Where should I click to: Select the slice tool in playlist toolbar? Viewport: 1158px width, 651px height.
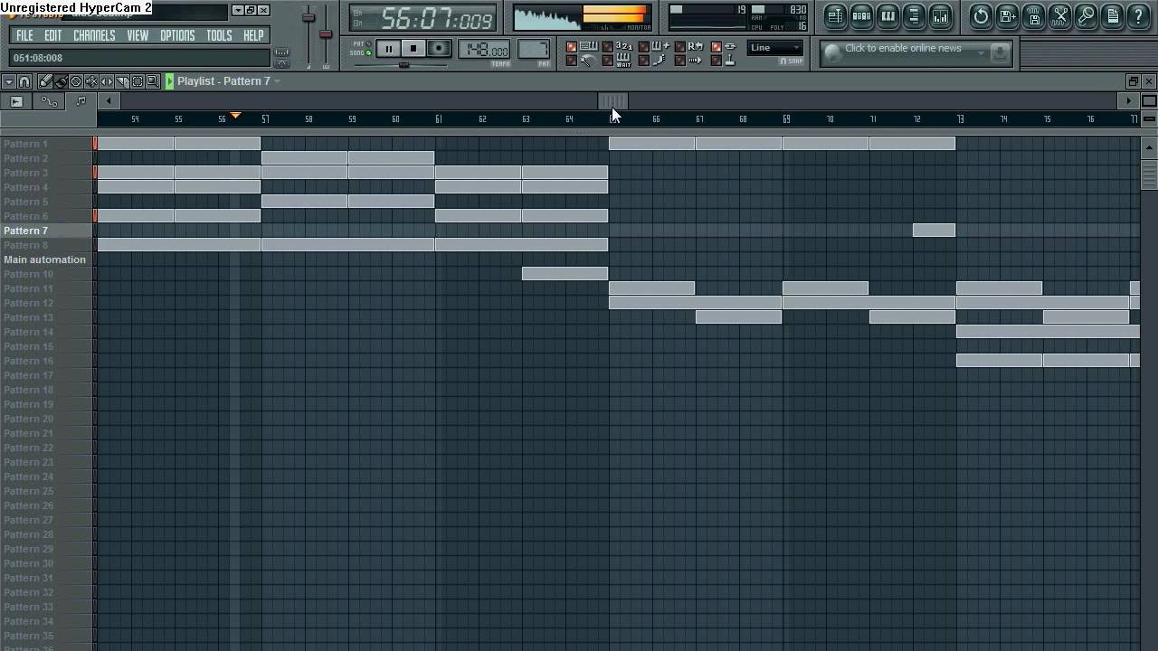[122, 81]
